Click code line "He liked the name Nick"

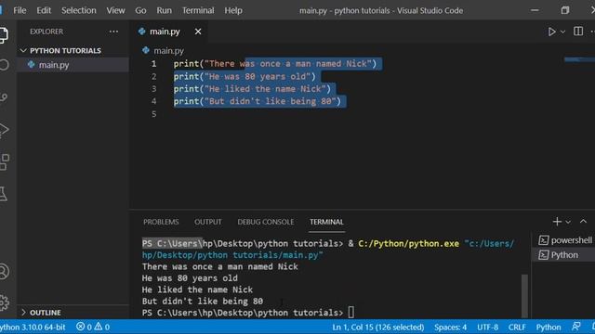pos(252,89)
